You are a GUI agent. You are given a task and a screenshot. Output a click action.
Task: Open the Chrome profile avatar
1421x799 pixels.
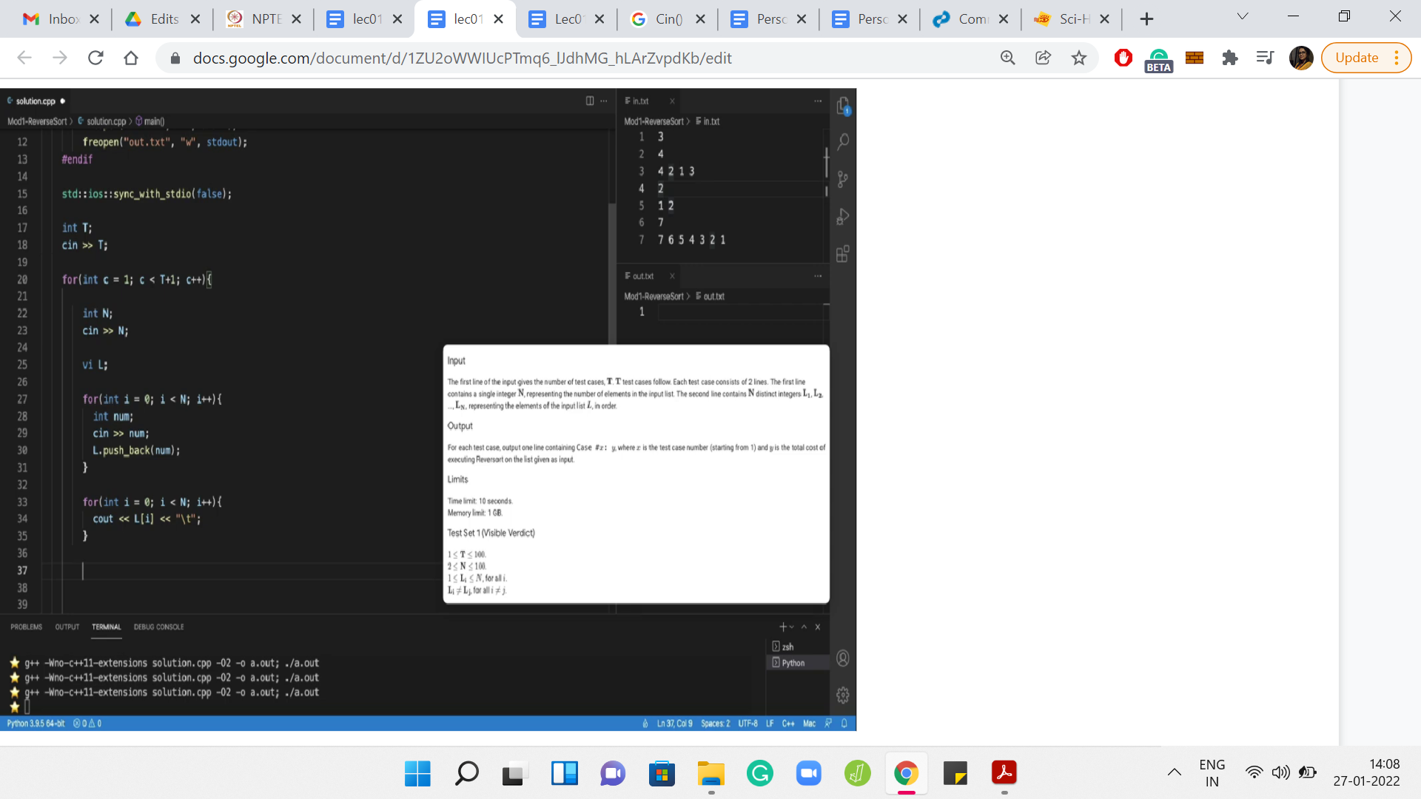(x=1300, y=58)
